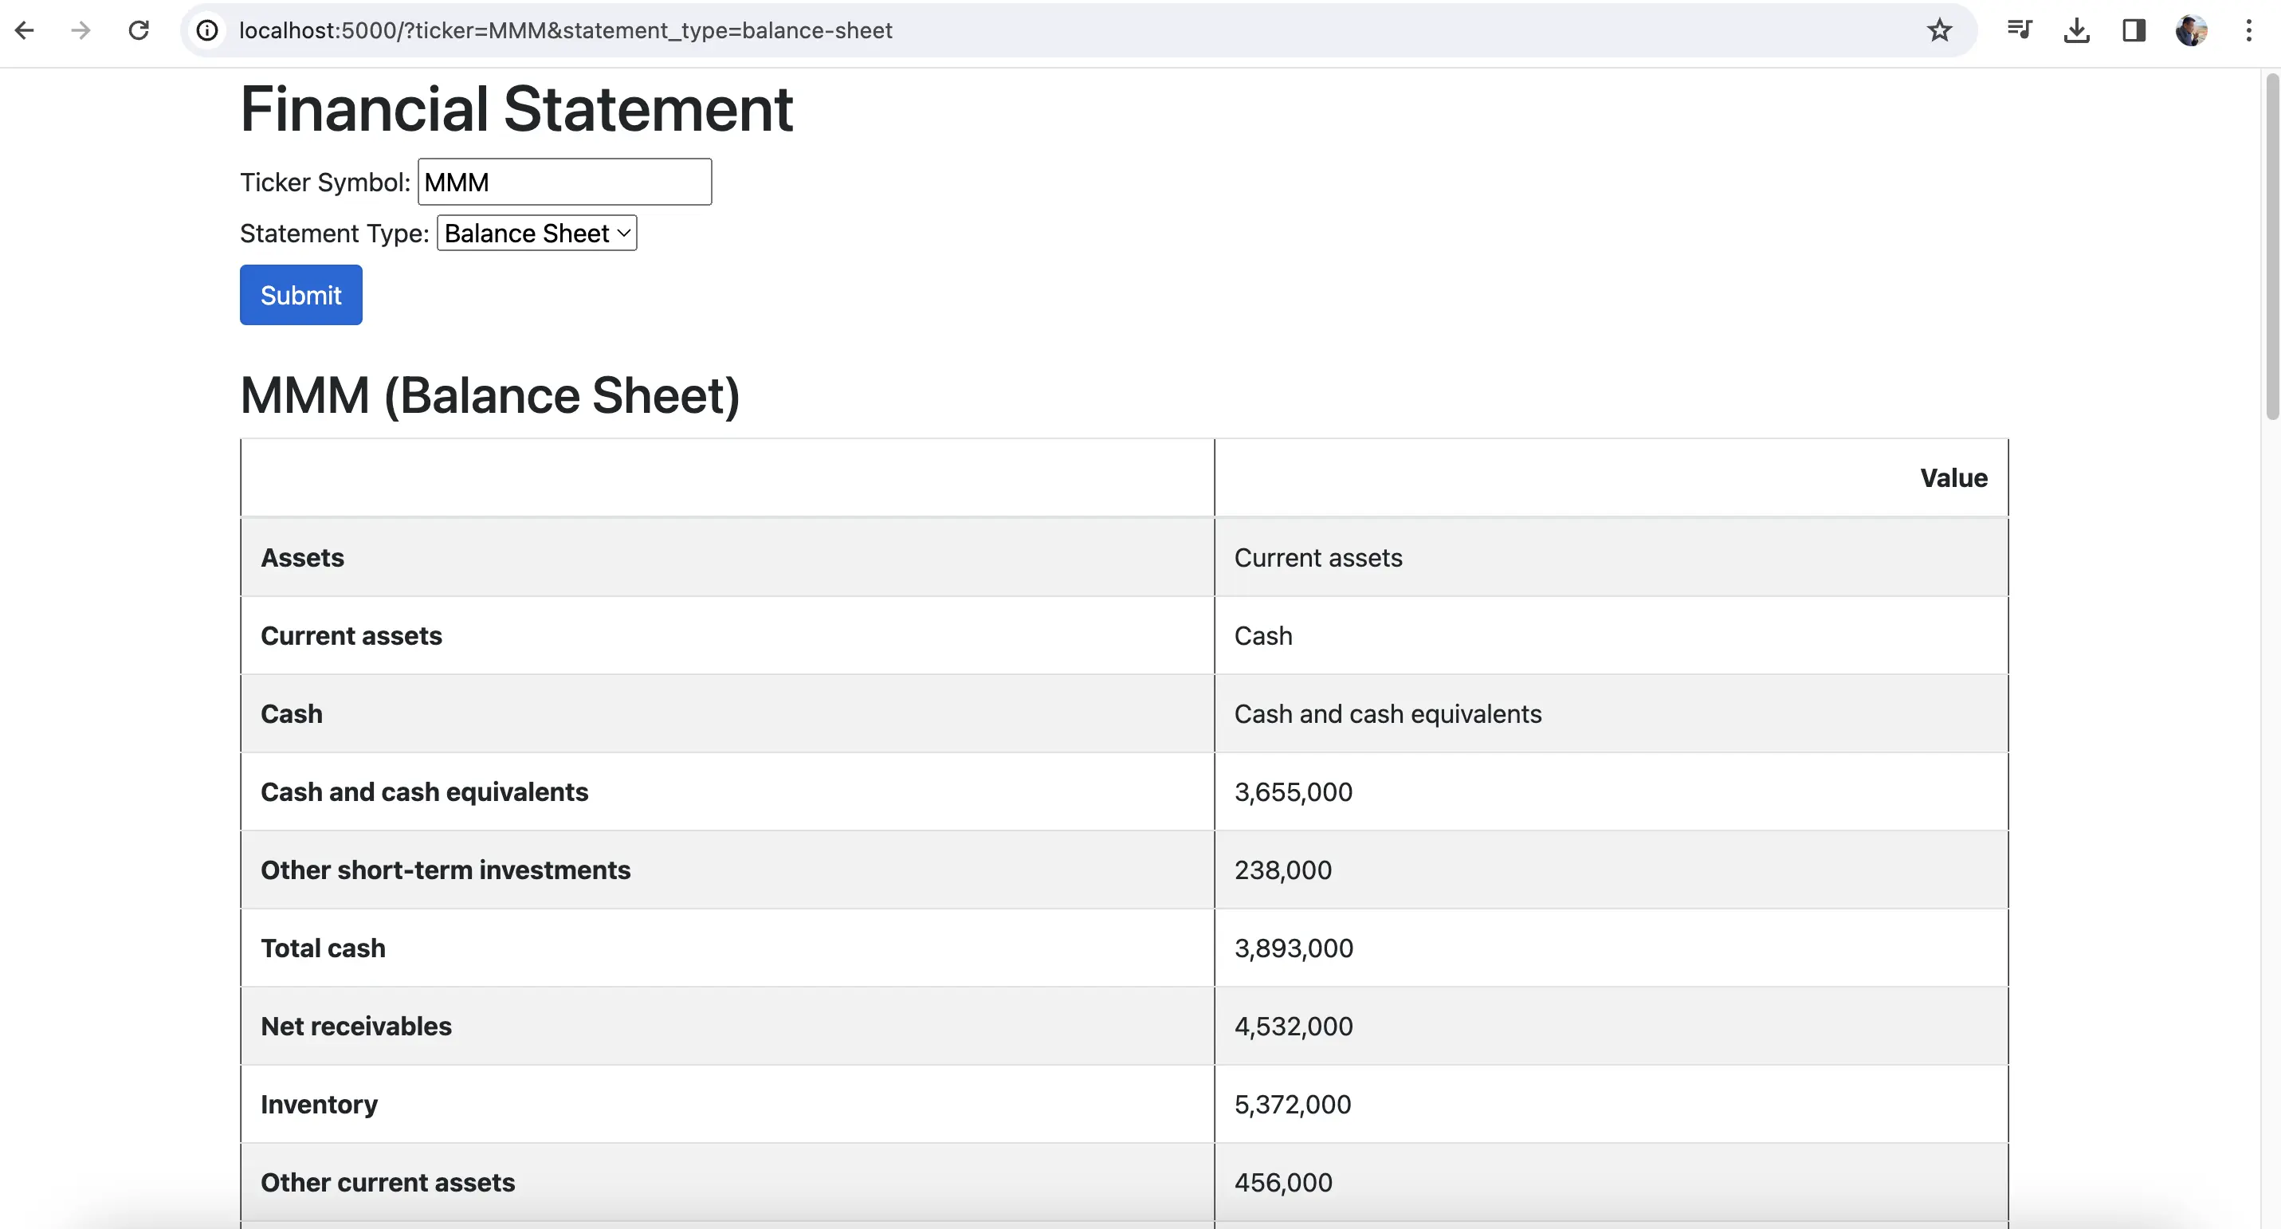
Task: Click the Ticker Symbol input field
Action: click(565, 182)
